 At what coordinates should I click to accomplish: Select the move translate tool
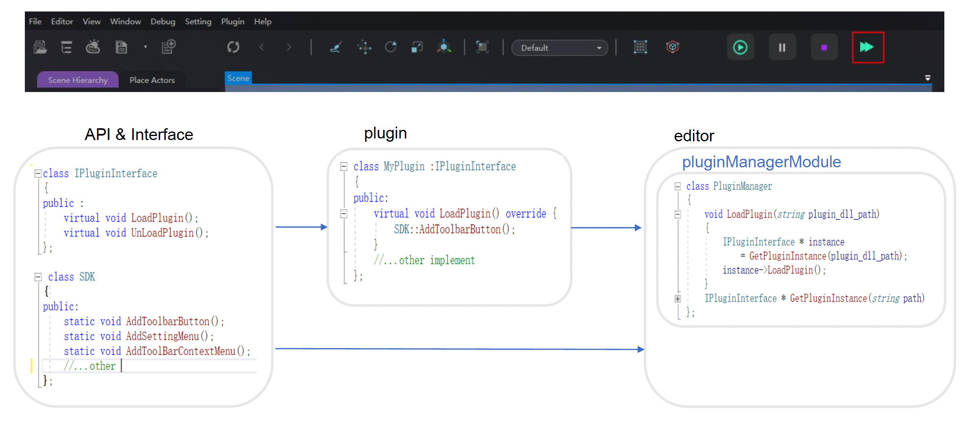364,47
